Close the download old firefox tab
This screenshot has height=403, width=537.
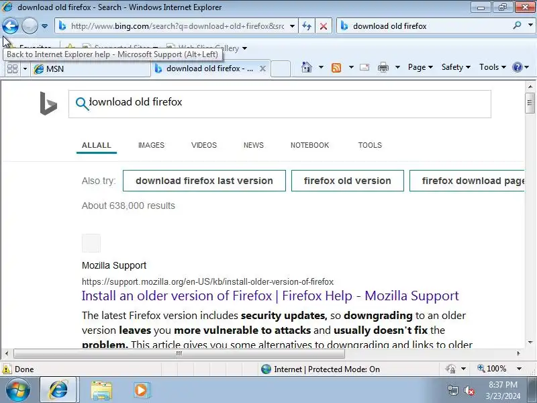click(x=262, y=69)
